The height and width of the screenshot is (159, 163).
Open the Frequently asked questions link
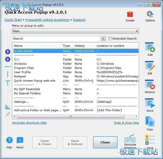click(47, 20)
